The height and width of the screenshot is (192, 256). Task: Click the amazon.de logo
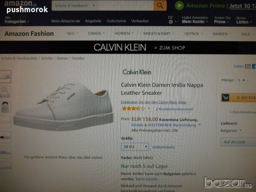(21, 4)
